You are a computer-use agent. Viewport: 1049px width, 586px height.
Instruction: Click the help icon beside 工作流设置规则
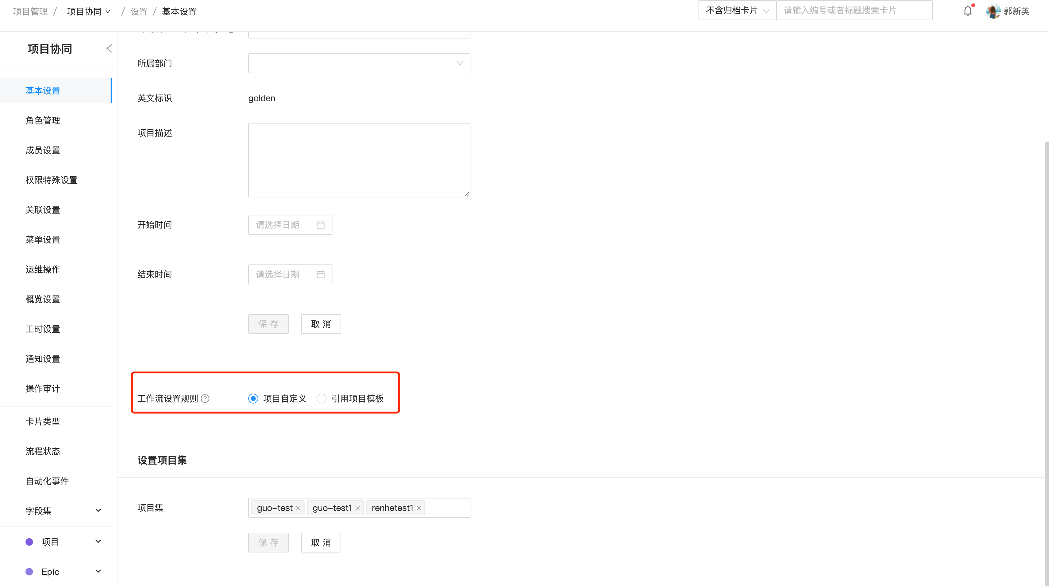point(205,399)
